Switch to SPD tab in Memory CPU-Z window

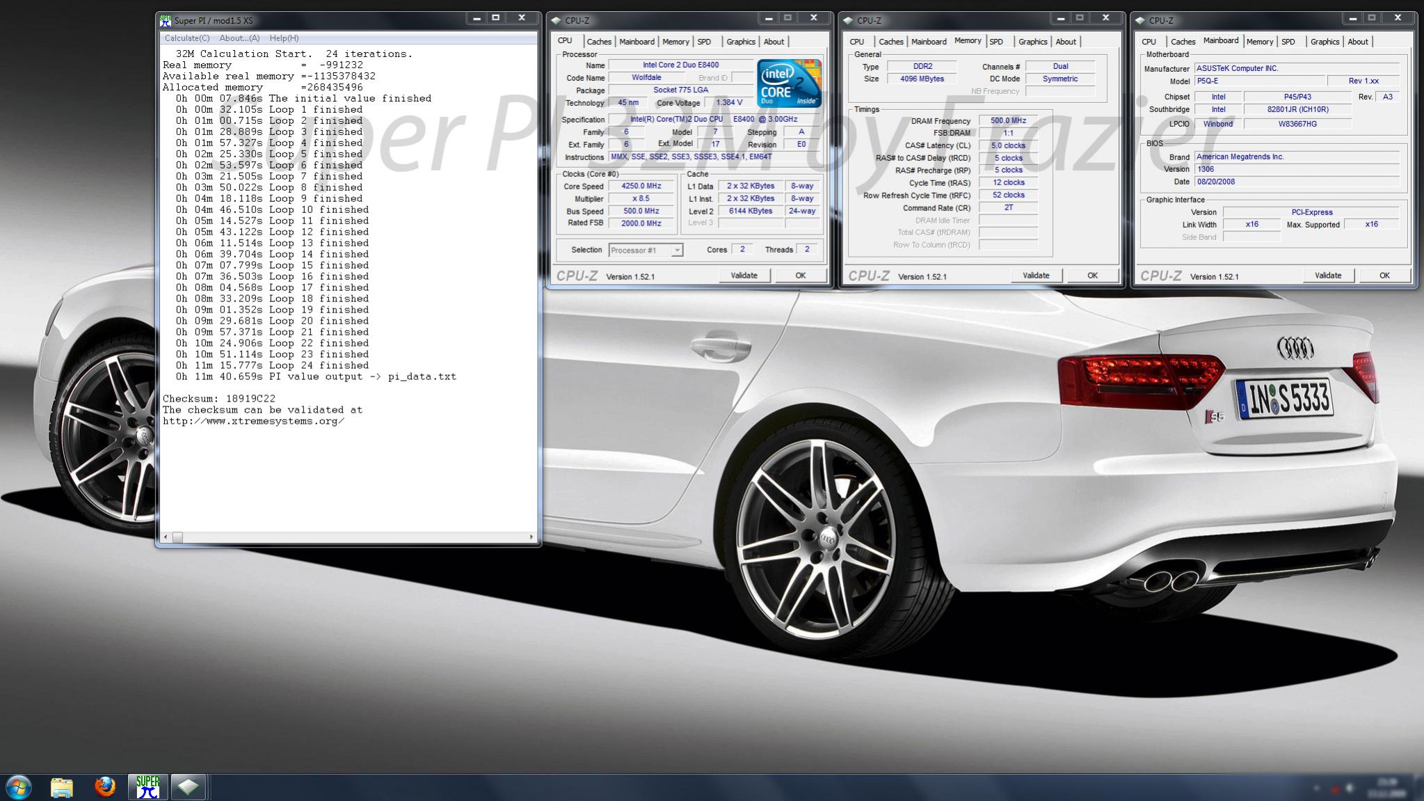click(996, 42)
